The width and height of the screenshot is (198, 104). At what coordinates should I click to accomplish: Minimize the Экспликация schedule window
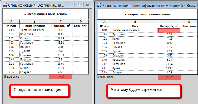(x=70, y=5)
